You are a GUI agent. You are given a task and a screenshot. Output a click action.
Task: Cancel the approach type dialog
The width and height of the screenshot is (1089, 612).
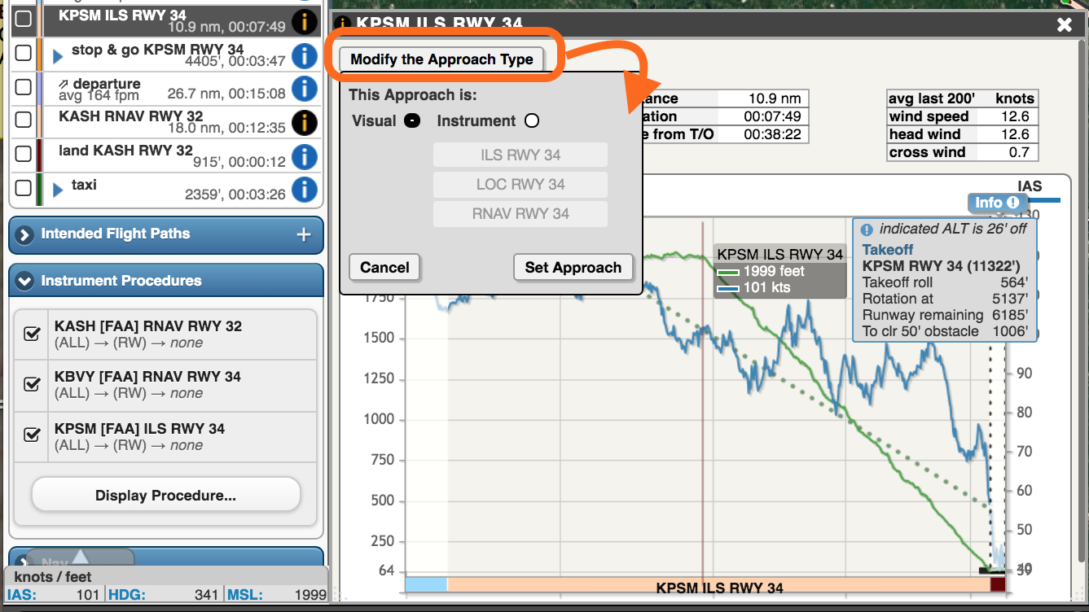point(384,267)
